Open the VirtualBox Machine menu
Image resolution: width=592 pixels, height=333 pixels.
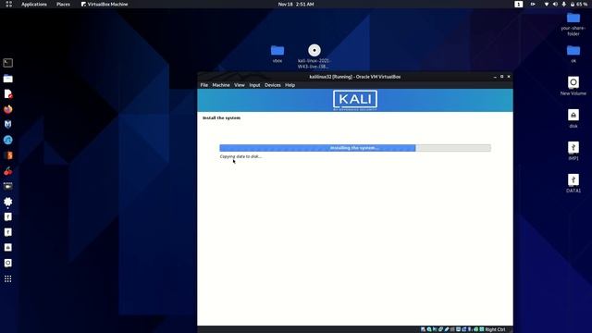pos(221,85)
